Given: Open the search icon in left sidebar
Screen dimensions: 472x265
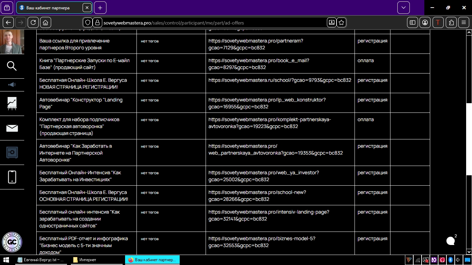Looking at the screenshot, I should (12, 66).
